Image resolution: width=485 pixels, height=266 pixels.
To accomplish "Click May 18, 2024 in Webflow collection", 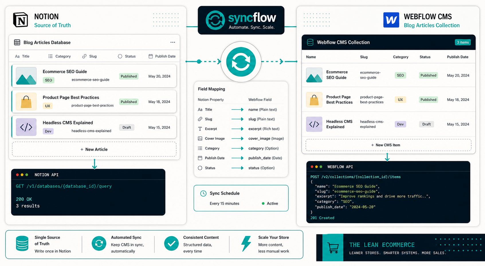I will coord(458,100).
